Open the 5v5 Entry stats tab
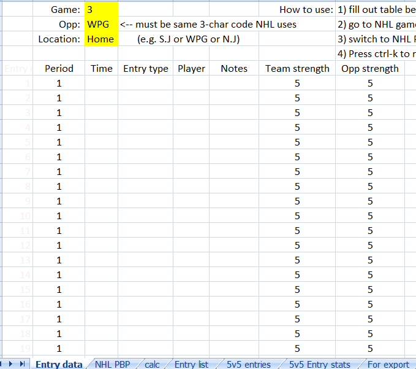The width and height of the screenshot is (416, 369). click(x=320, y=364)
